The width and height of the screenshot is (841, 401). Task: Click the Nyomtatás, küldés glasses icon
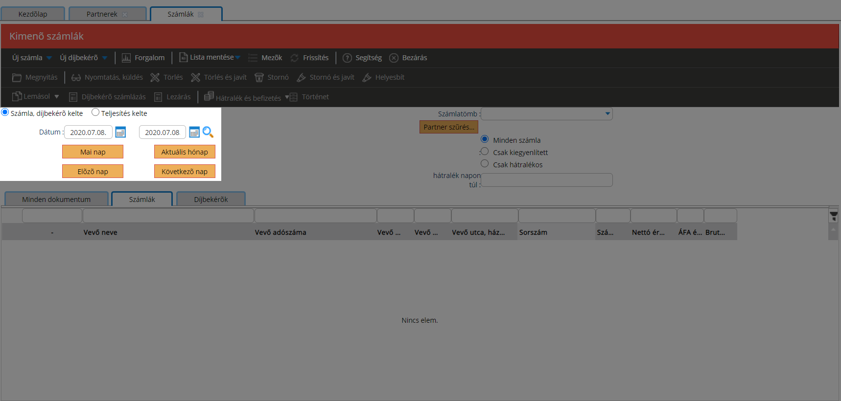(76, 77)
